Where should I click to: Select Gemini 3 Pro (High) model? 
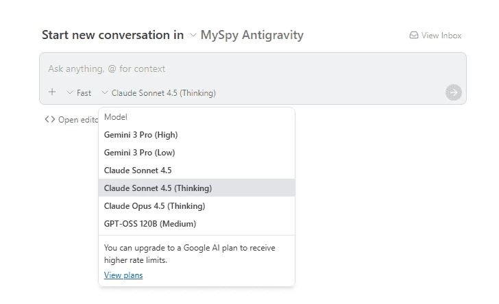coord(141,135)
